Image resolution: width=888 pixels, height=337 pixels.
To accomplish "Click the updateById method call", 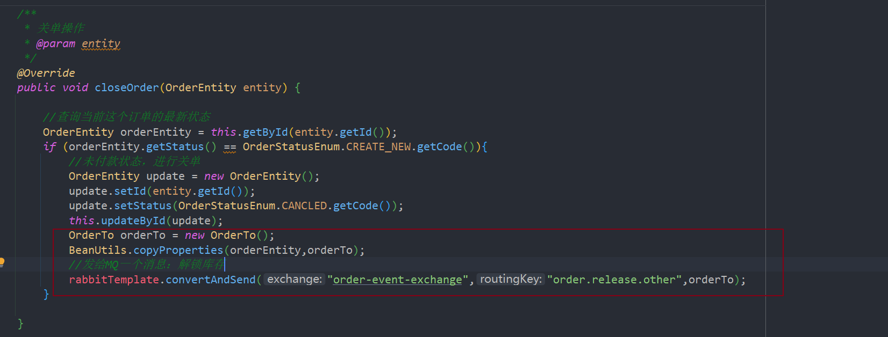I will click(x=133, y=221).
